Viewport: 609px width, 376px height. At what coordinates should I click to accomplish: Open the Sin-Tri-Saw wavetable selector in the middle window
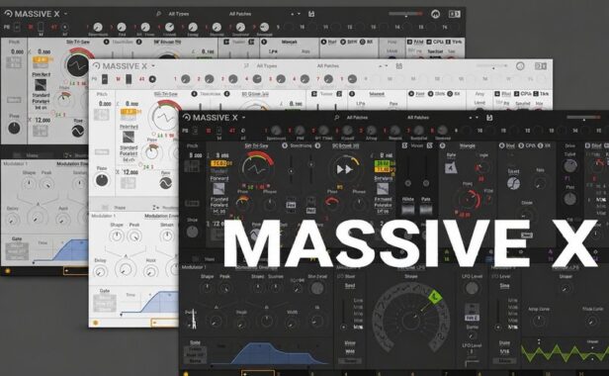(x=166, y=94)
